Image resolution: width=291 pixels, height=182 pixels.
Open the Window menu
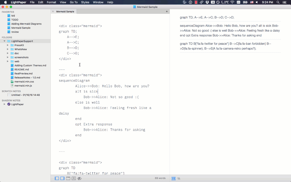point(98,2)
